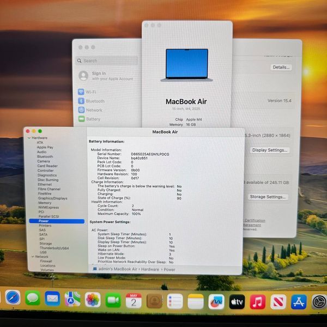Launch Mail from the Dock
Viewport: 327px width, 327px height.
52,299
